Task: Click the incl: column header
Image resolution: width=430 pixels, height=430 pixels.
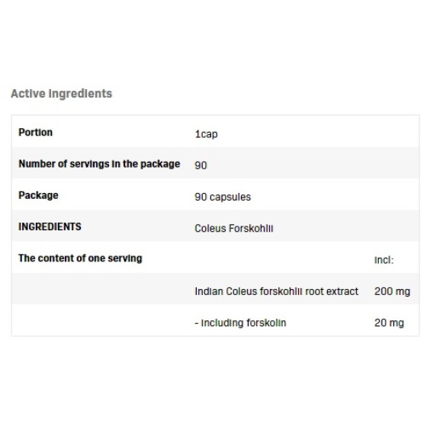Action: point(384,260)
